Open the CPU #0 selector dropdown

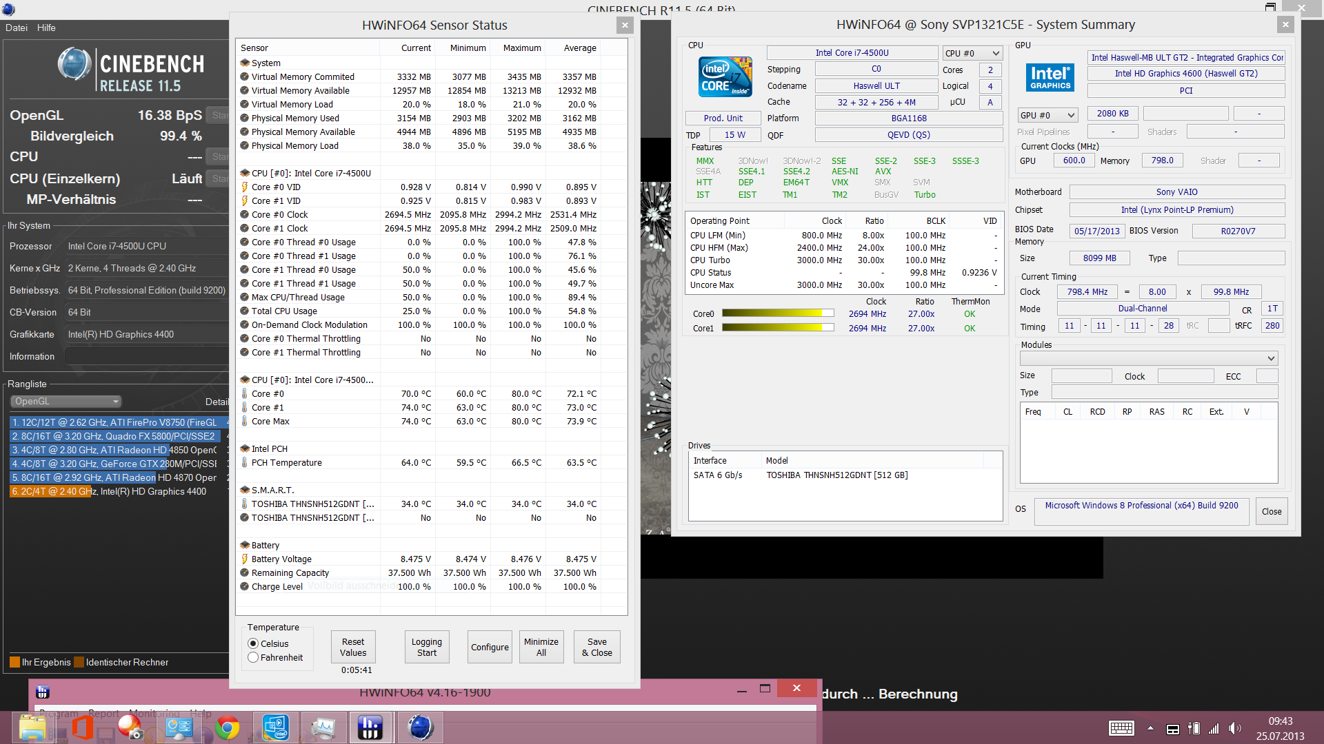click(x=972, y=53)
